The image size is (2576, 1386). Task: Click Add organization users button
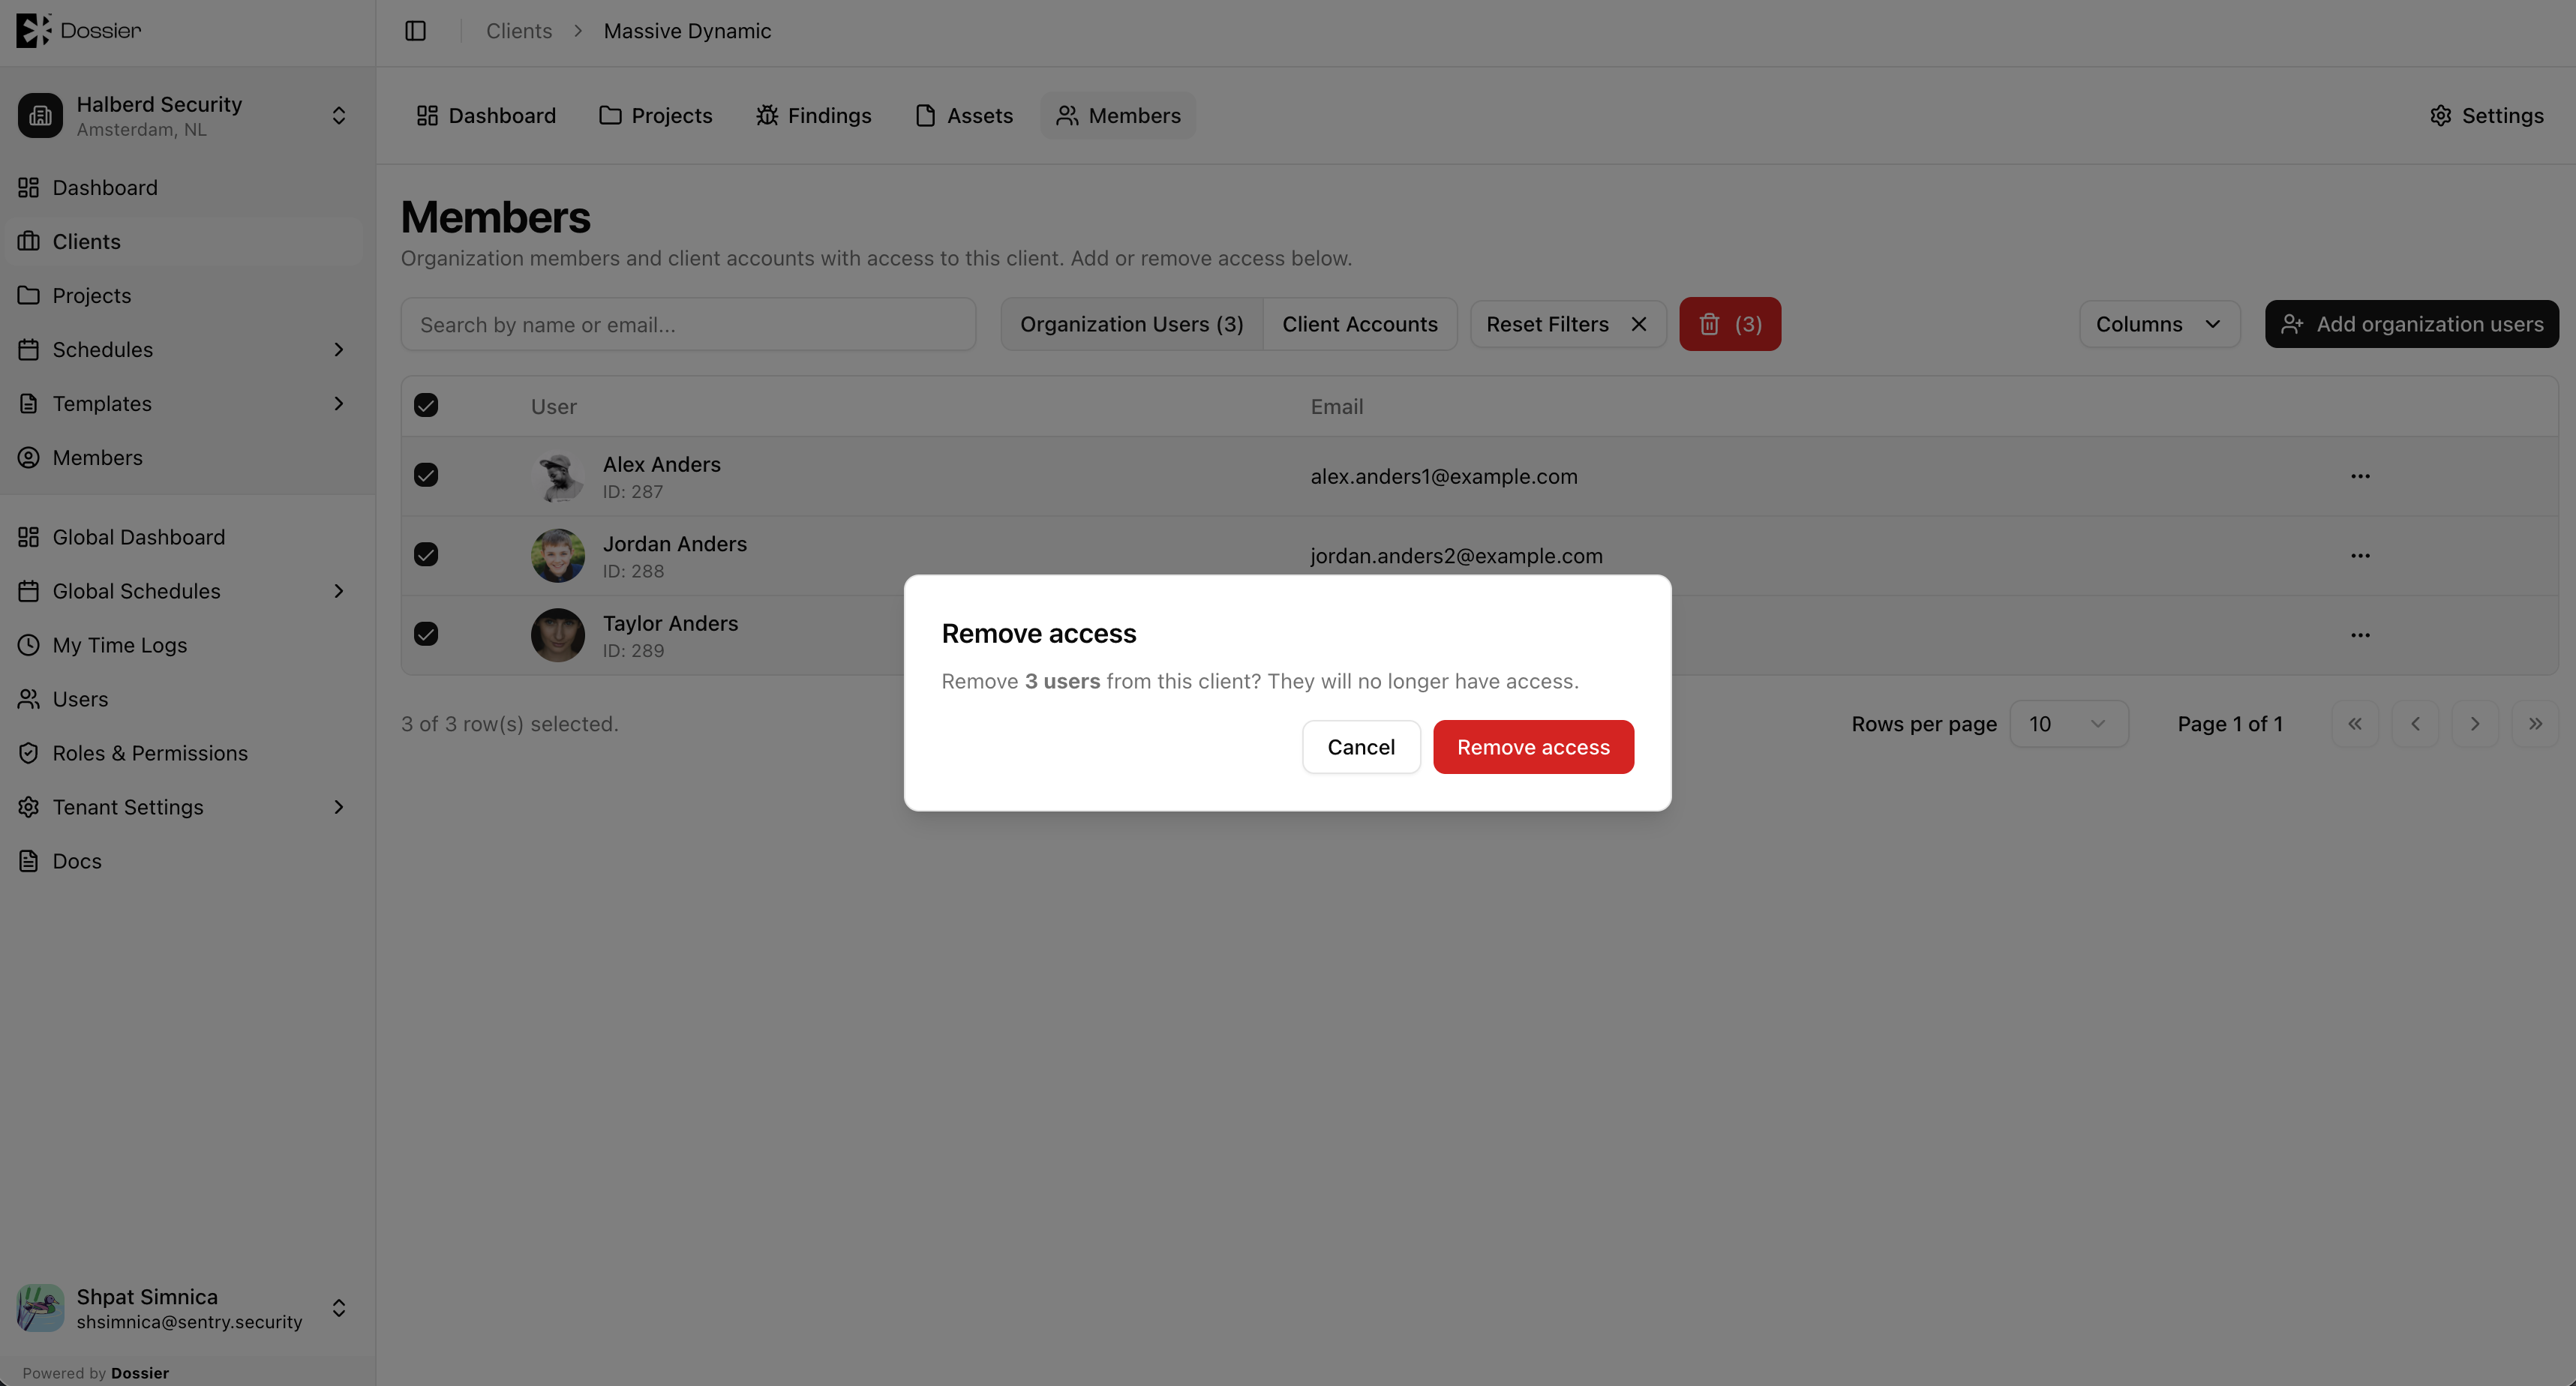point(2411,324)
